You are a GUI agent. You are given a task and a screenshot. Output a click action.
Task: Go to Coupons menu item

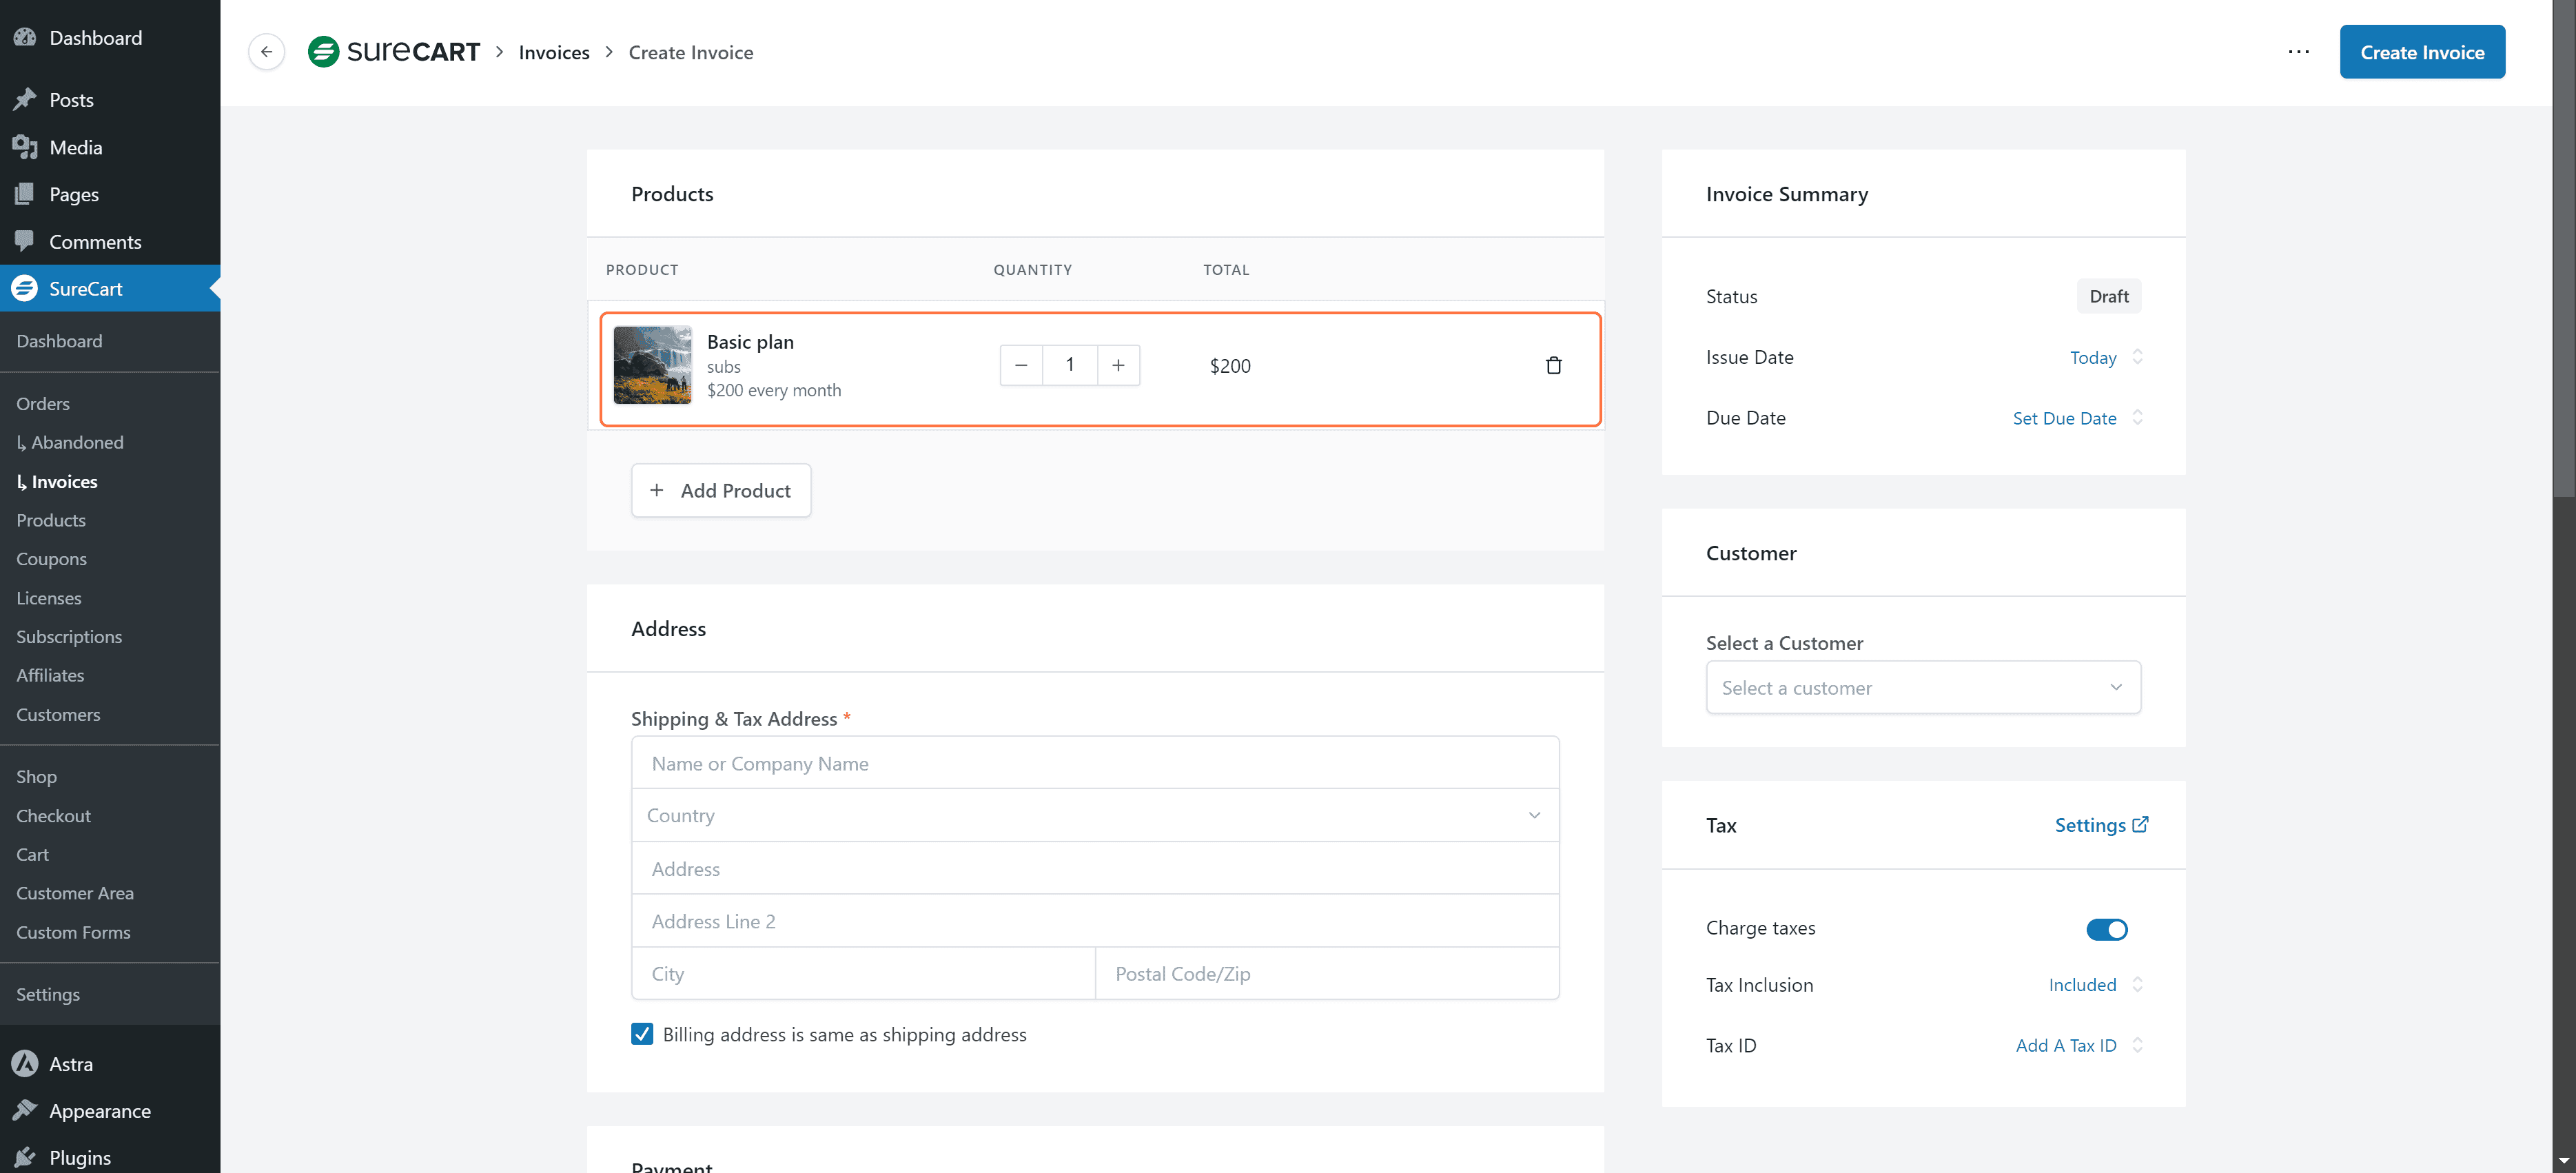point(51,559)
